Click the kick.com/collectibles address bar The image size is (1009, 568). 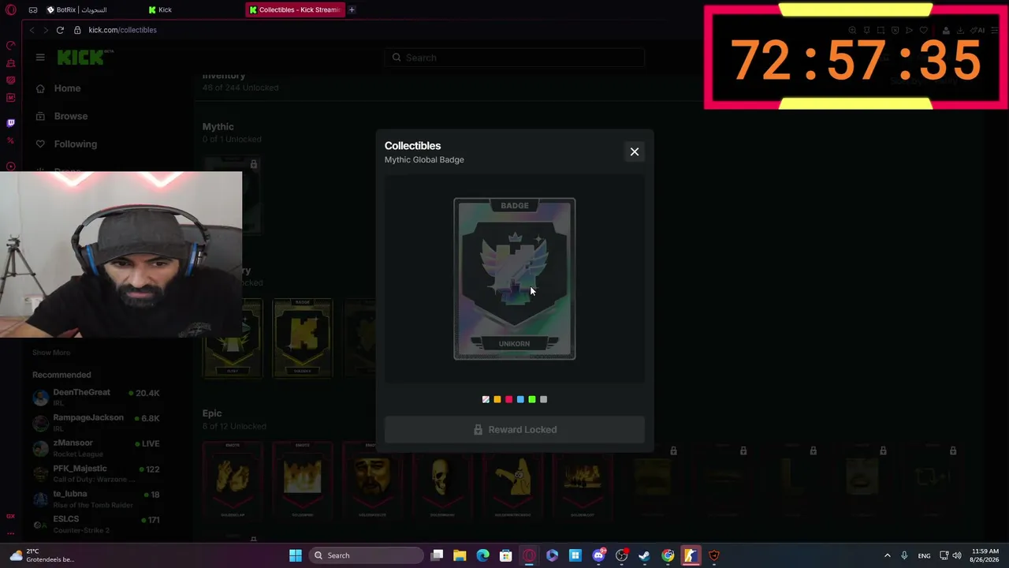pos(122,30)
